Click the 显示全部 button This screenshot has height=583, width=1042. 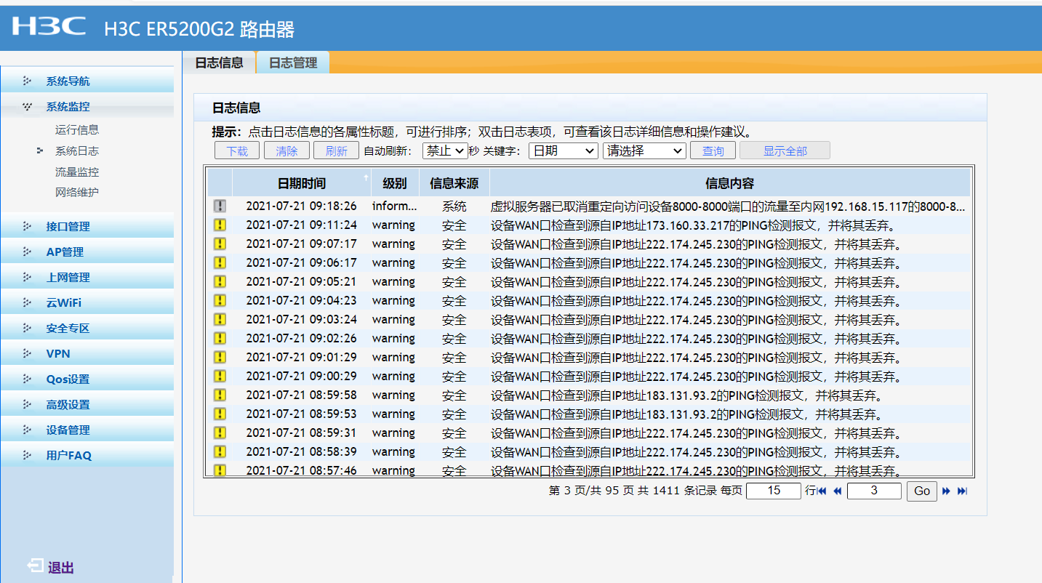click(x=785, y=151)
